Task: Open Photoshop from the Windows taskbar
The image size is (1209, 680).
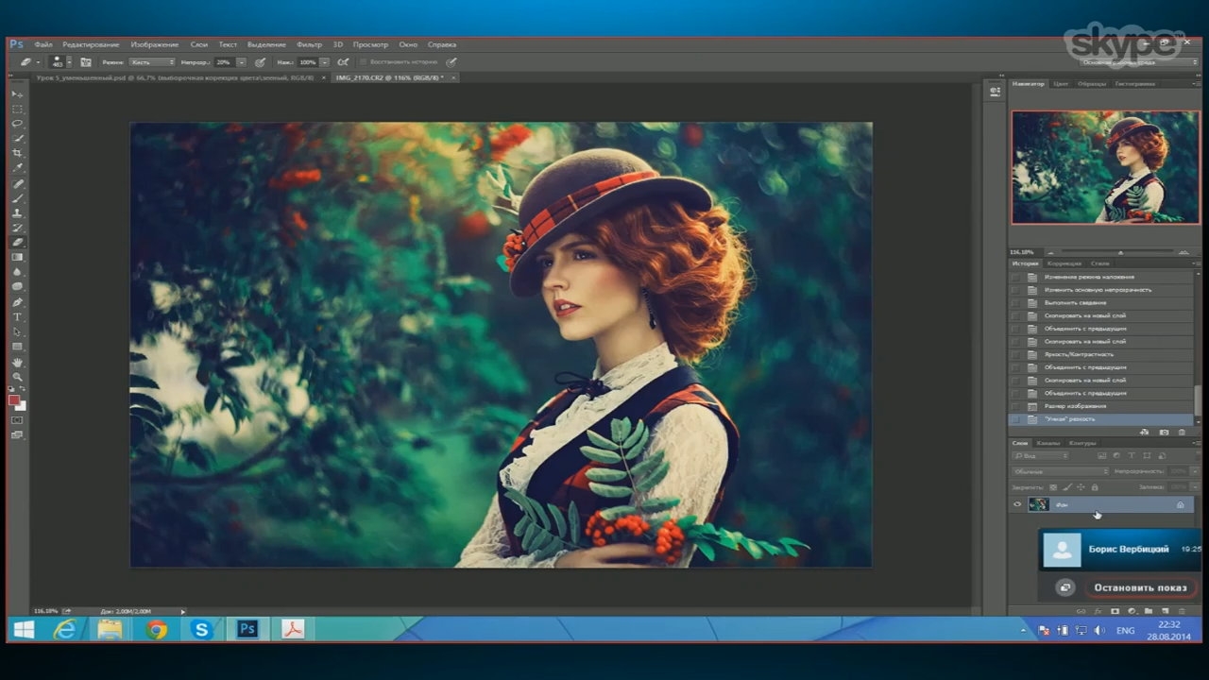Action: (247, 629)
